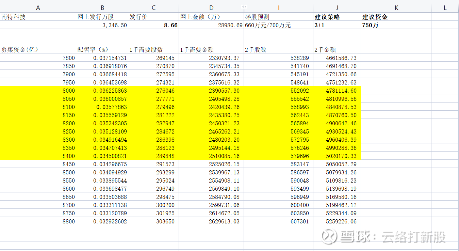Select column I header
The height and width of the screenshot is (251, 459).
(x=279, y=8)
